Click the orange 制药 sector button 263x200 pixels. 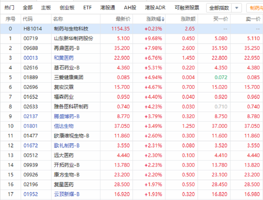255,8
